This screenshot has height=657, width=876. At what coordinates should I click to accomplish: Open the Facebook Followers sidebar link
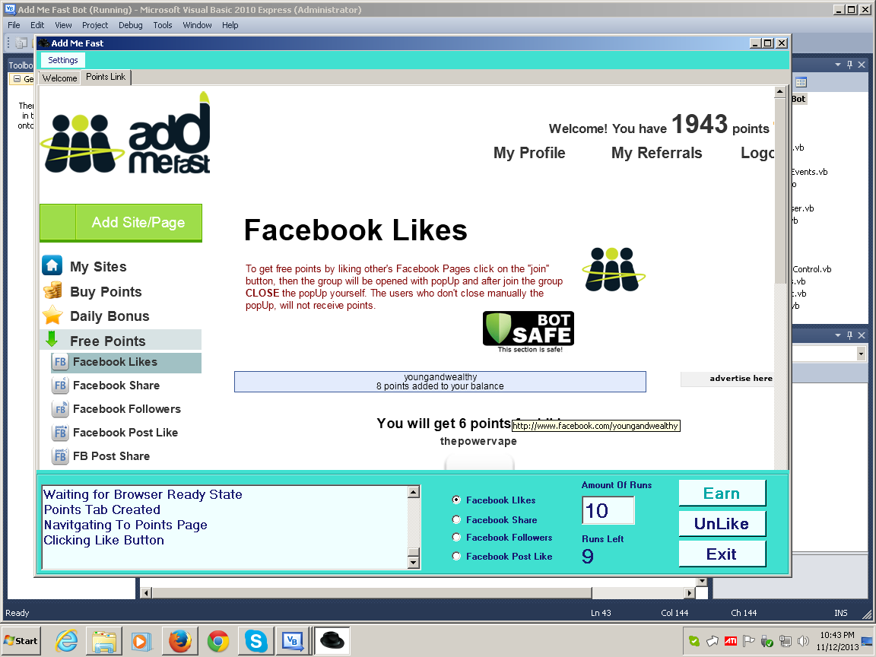pyautogui.click(x=127, y=408)
